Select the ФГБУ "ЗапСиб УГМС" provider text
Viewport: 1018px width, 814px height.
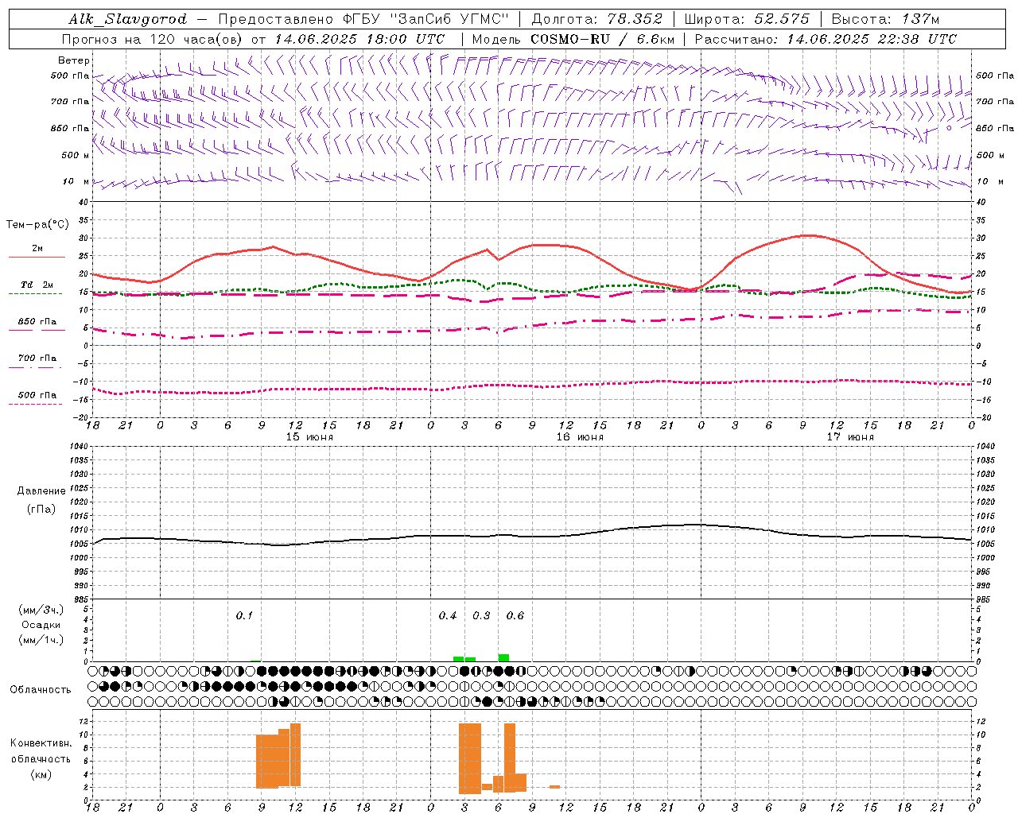pyautogui.click(x=426, y=19)
